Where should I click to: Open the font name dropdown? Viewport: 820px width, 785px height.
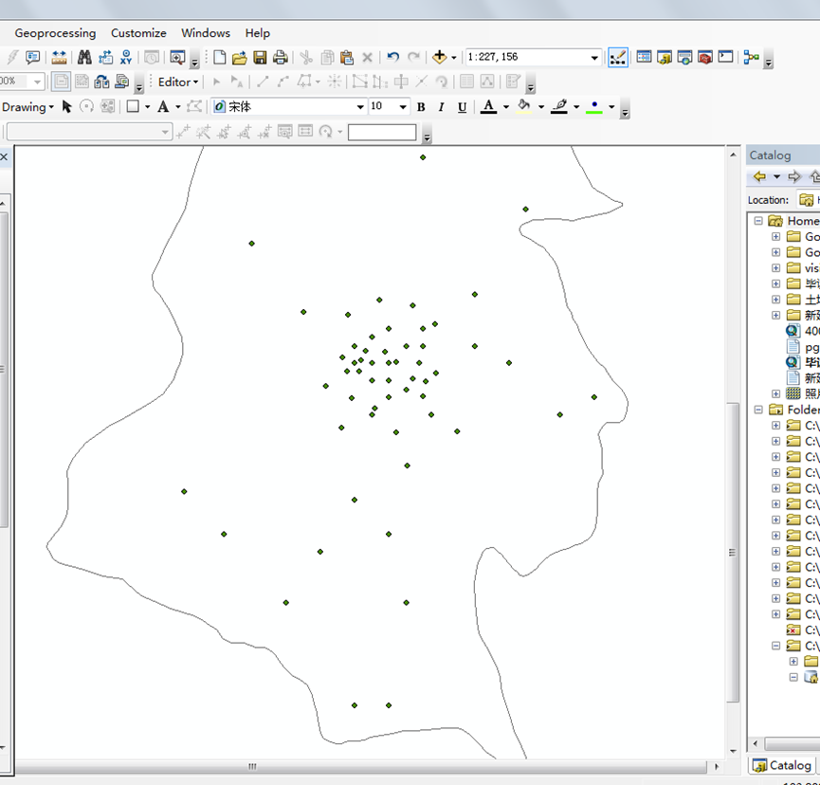pyautogui.click(x=360, y=107)
